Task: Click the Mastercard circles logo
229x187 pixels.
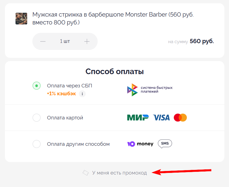Action: click(x=180, y=117)
